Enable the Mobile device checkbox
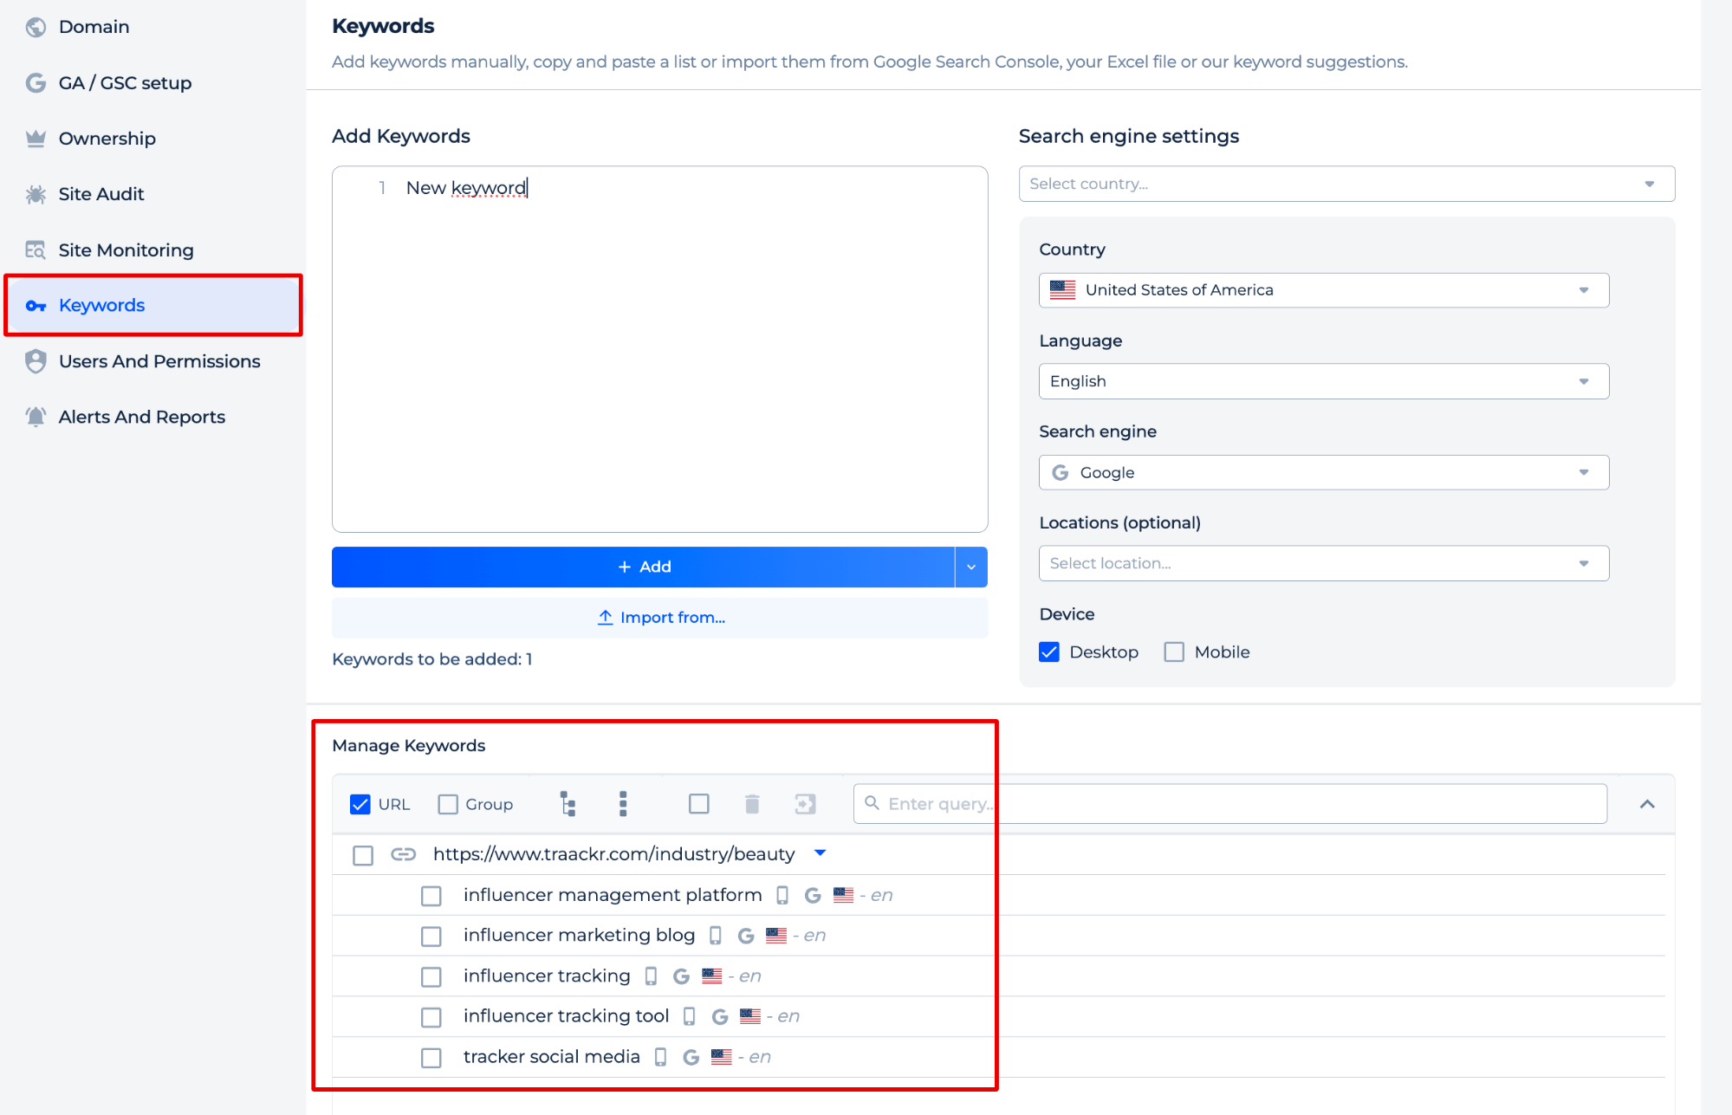Viewport: 1732px width, 1115px height. click(x=1173, y=651)
